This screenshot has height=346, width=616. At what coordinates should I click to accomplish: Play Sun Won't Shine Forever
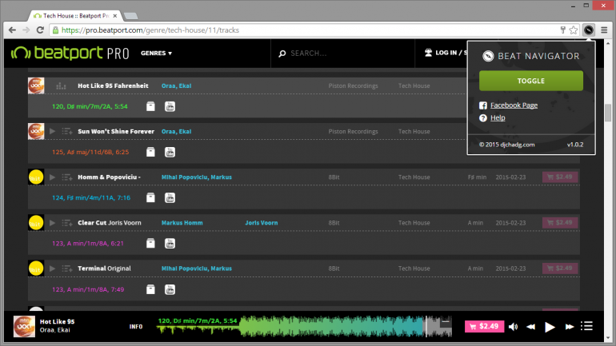52,131
